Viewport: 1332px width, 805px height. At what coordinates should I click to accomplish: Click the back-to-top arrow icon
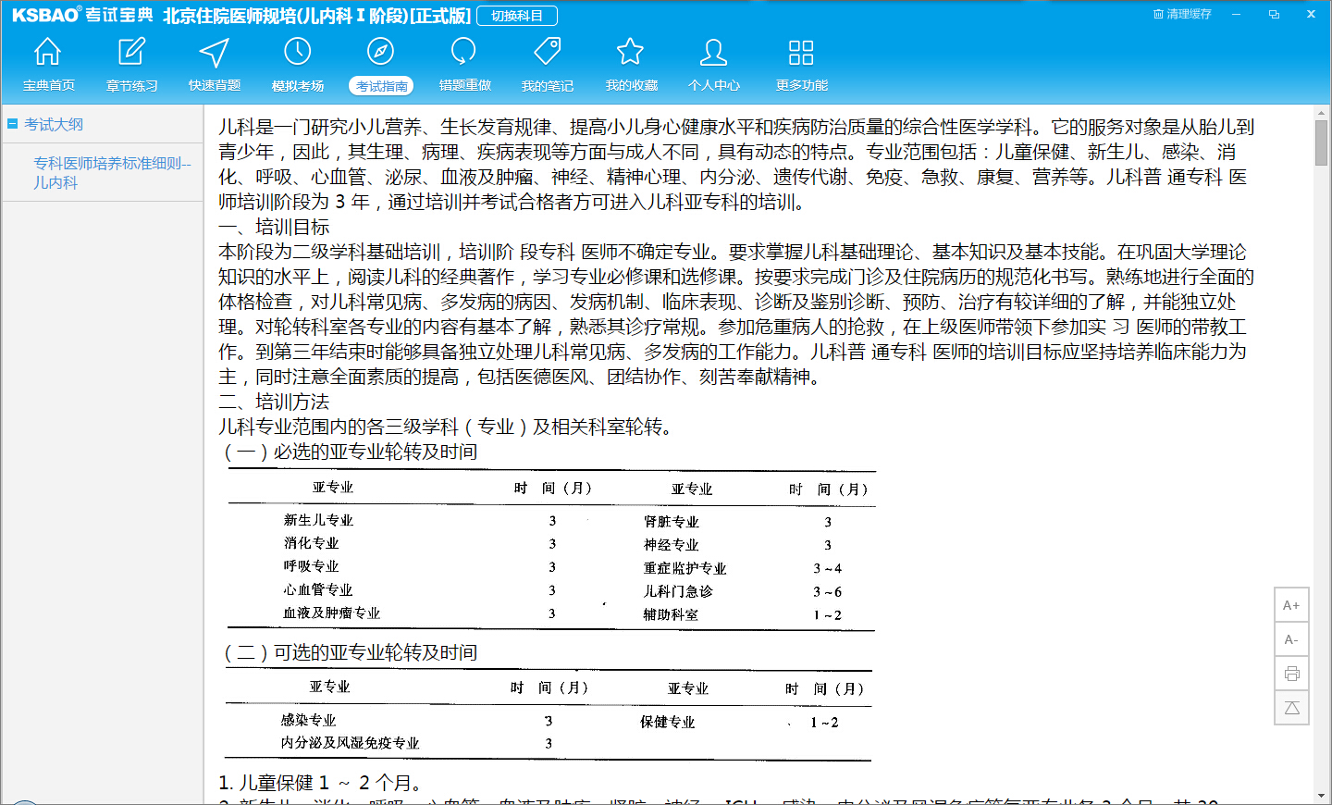click(1291, 708)
